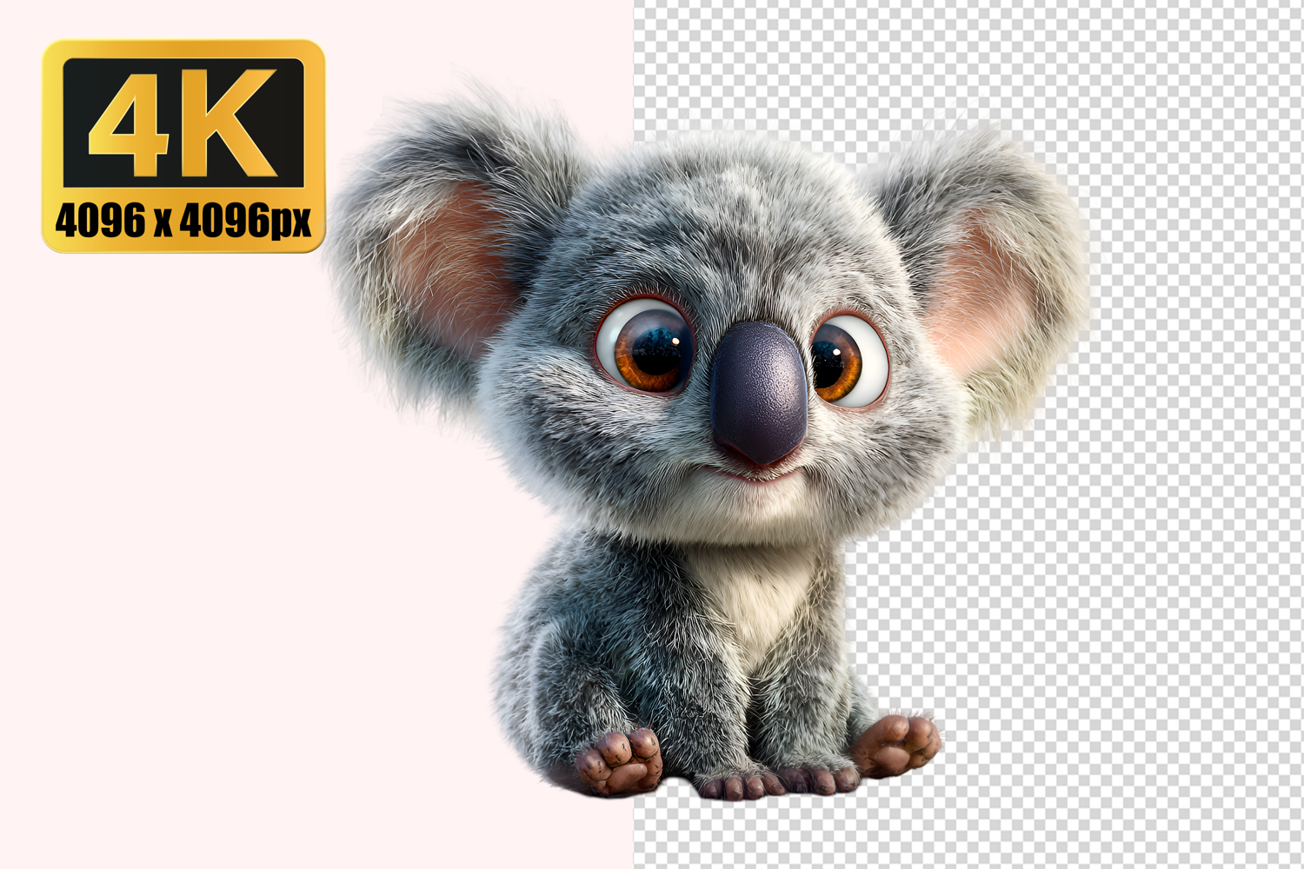Screen dimensions: 1304x869
Task: Click the koala's dark purple nose
Action: coord(758,389)
